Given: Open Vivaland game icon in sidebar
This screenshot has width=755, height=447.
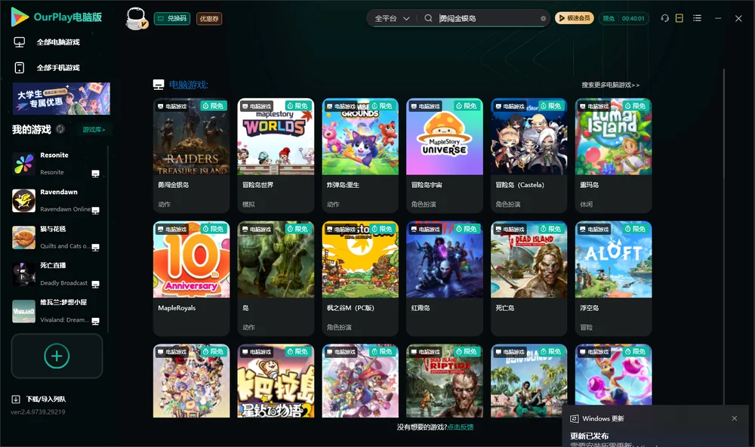Looking at the screenshot, I should [x=23, y=311].
